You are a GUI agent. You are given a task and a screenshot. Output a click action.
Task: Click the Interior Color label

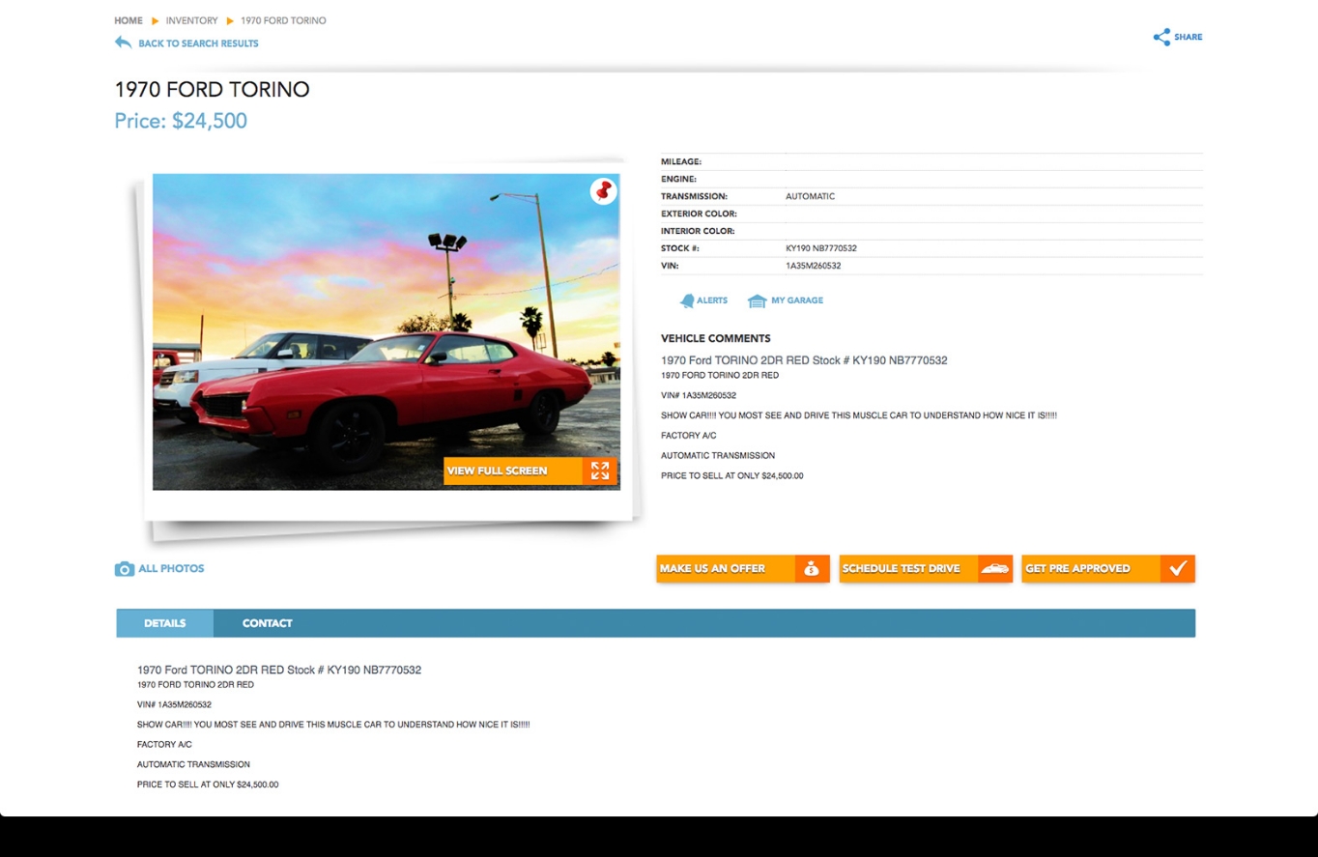click(698, 231)
